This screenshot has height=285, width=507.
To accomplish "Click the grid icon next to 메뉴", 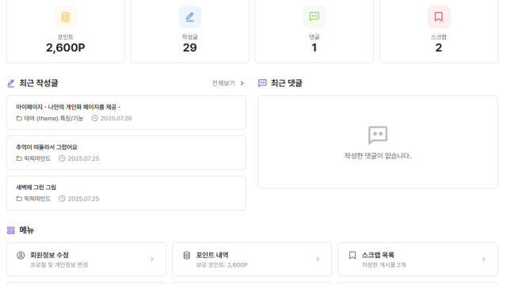I will tap(10, 230).
